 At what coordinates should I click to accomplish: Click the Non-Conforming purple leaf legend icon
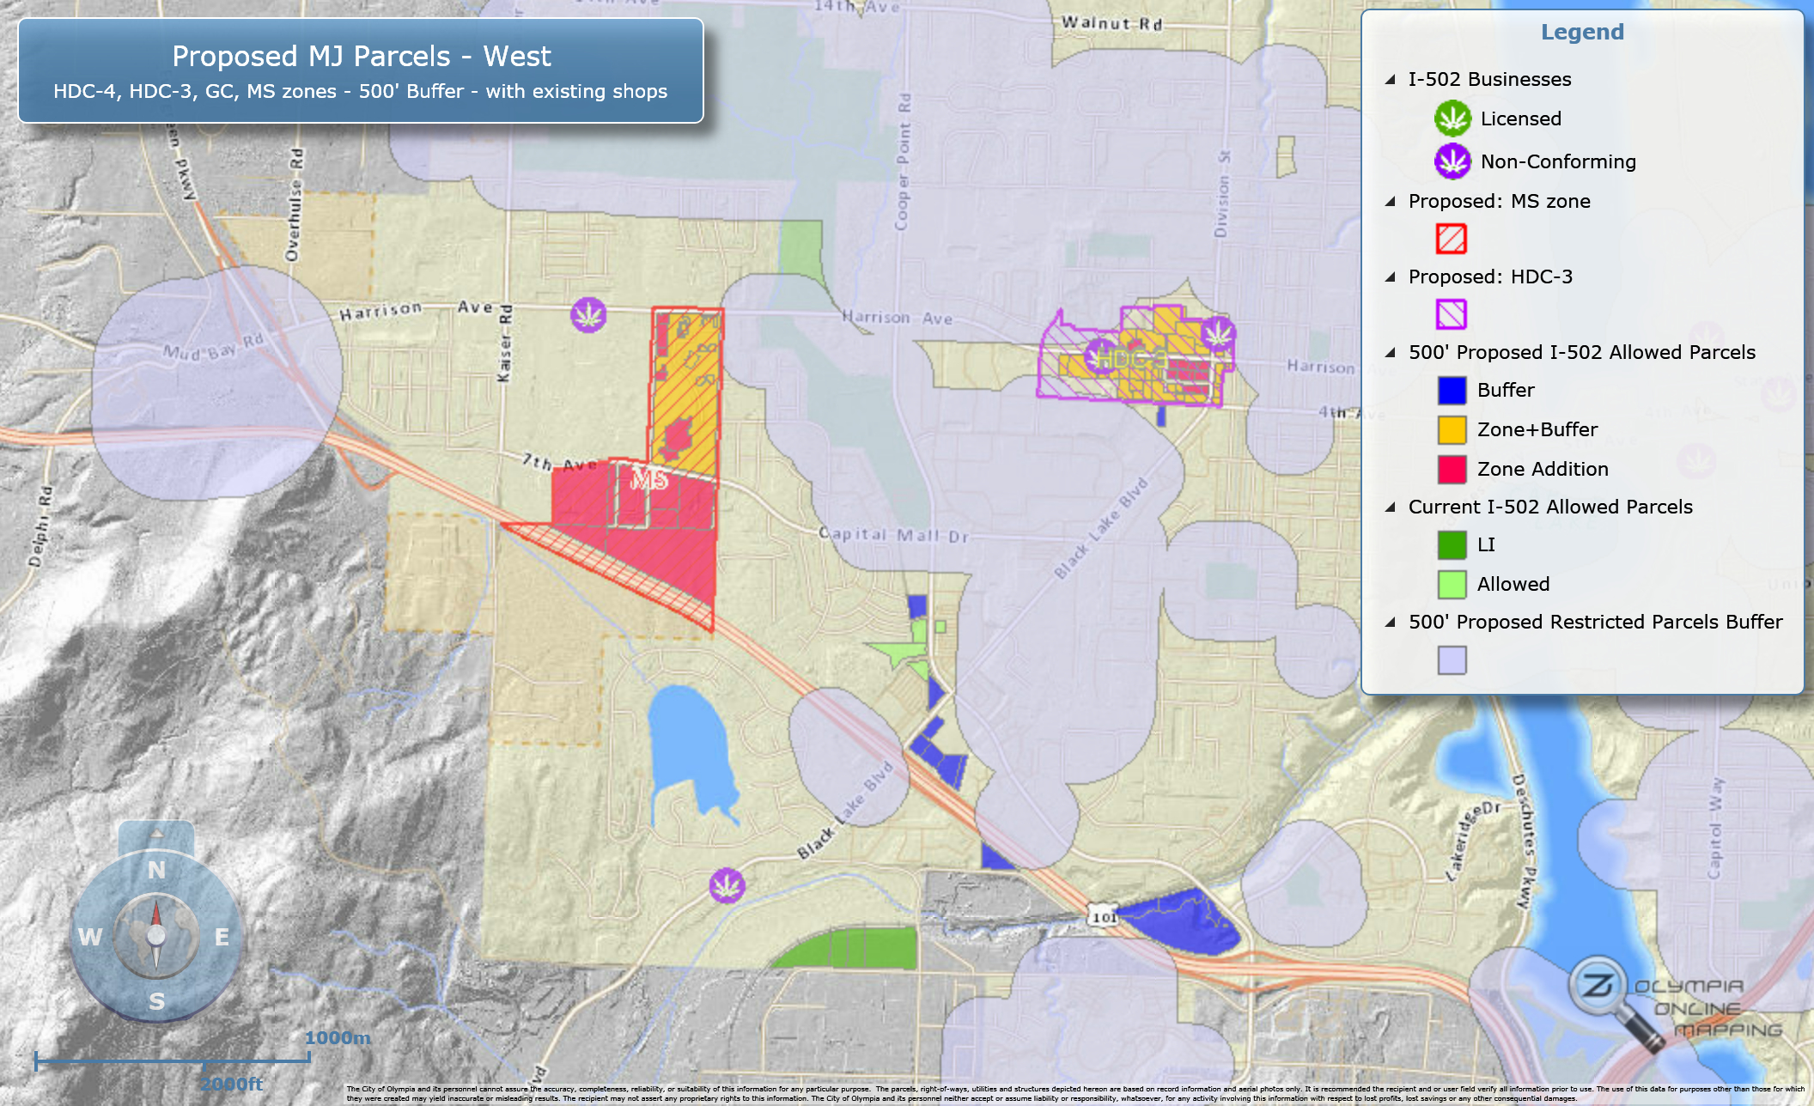coord(1452,161)
